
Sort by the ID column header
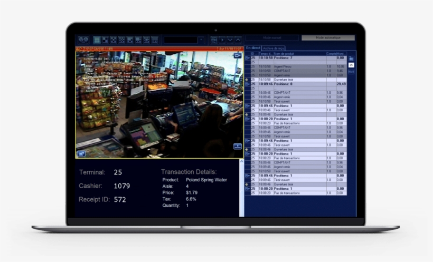[x=254, y=54]
